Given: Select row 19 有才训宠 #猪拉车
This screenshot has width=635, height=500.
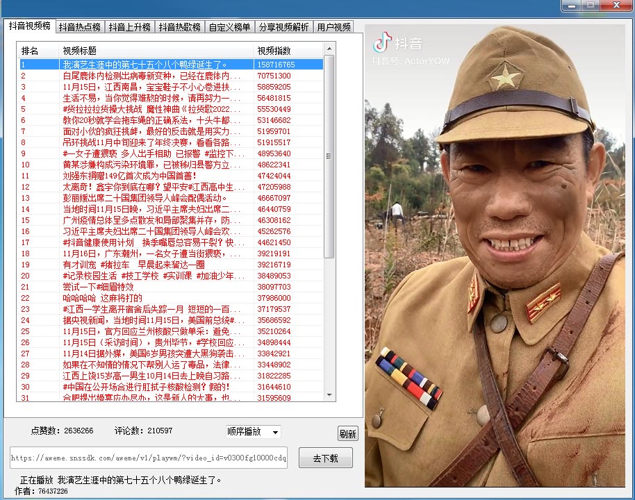Looking at the screenshot, I should point(172,265).
